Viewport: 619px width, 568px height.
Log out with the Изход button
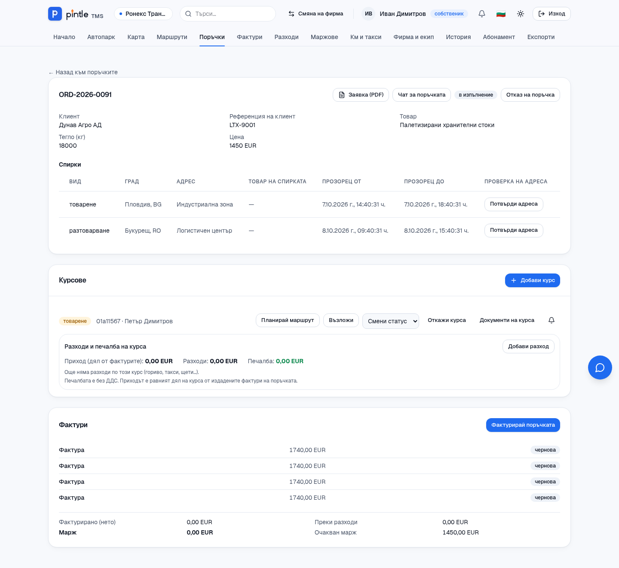552,14
